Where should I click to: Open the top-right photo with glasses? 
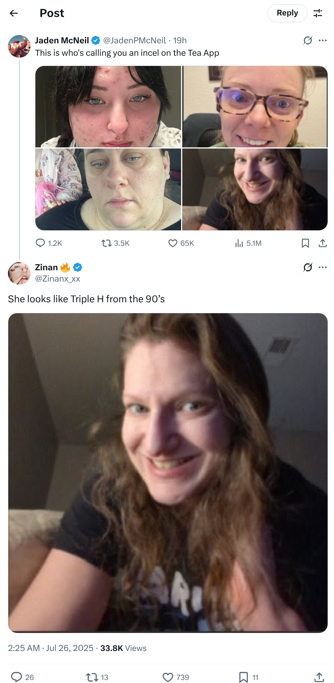(x=255, y=107)
